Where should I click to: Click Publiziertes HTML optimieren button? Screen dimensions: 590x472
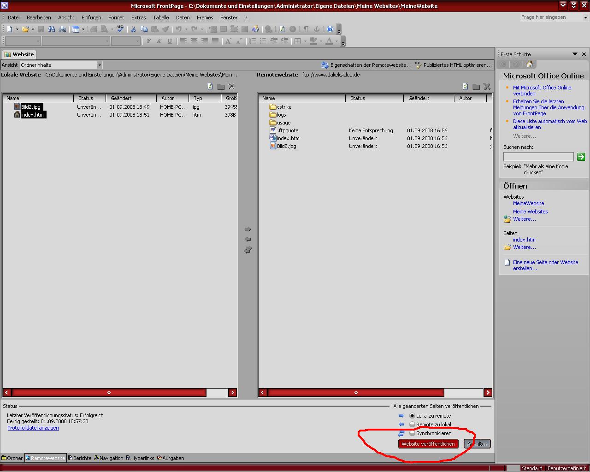[453, 65]
